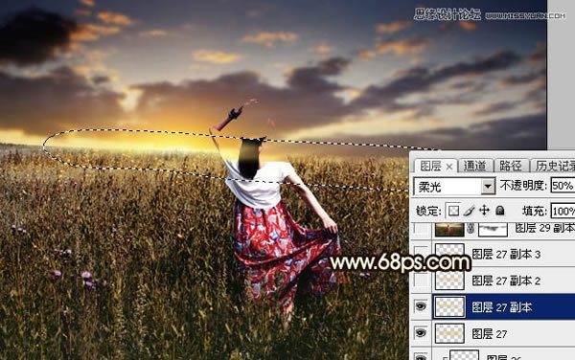Screen dimensions: 575x360
Task: Show the 图层 27 副本 3 layer
Action: 421,252
